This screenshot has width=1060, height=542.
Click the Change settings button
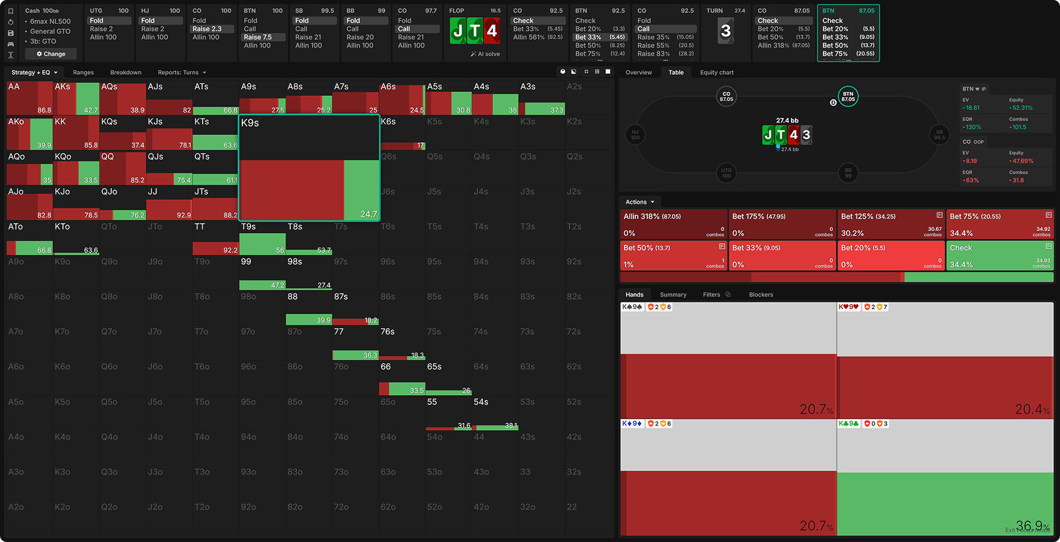point(51,54)
